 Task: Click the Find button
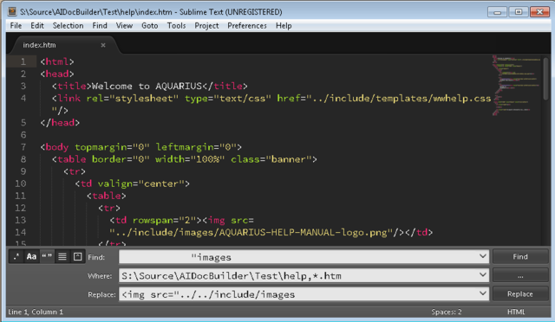pyautogui.click(x=520, y=257)
